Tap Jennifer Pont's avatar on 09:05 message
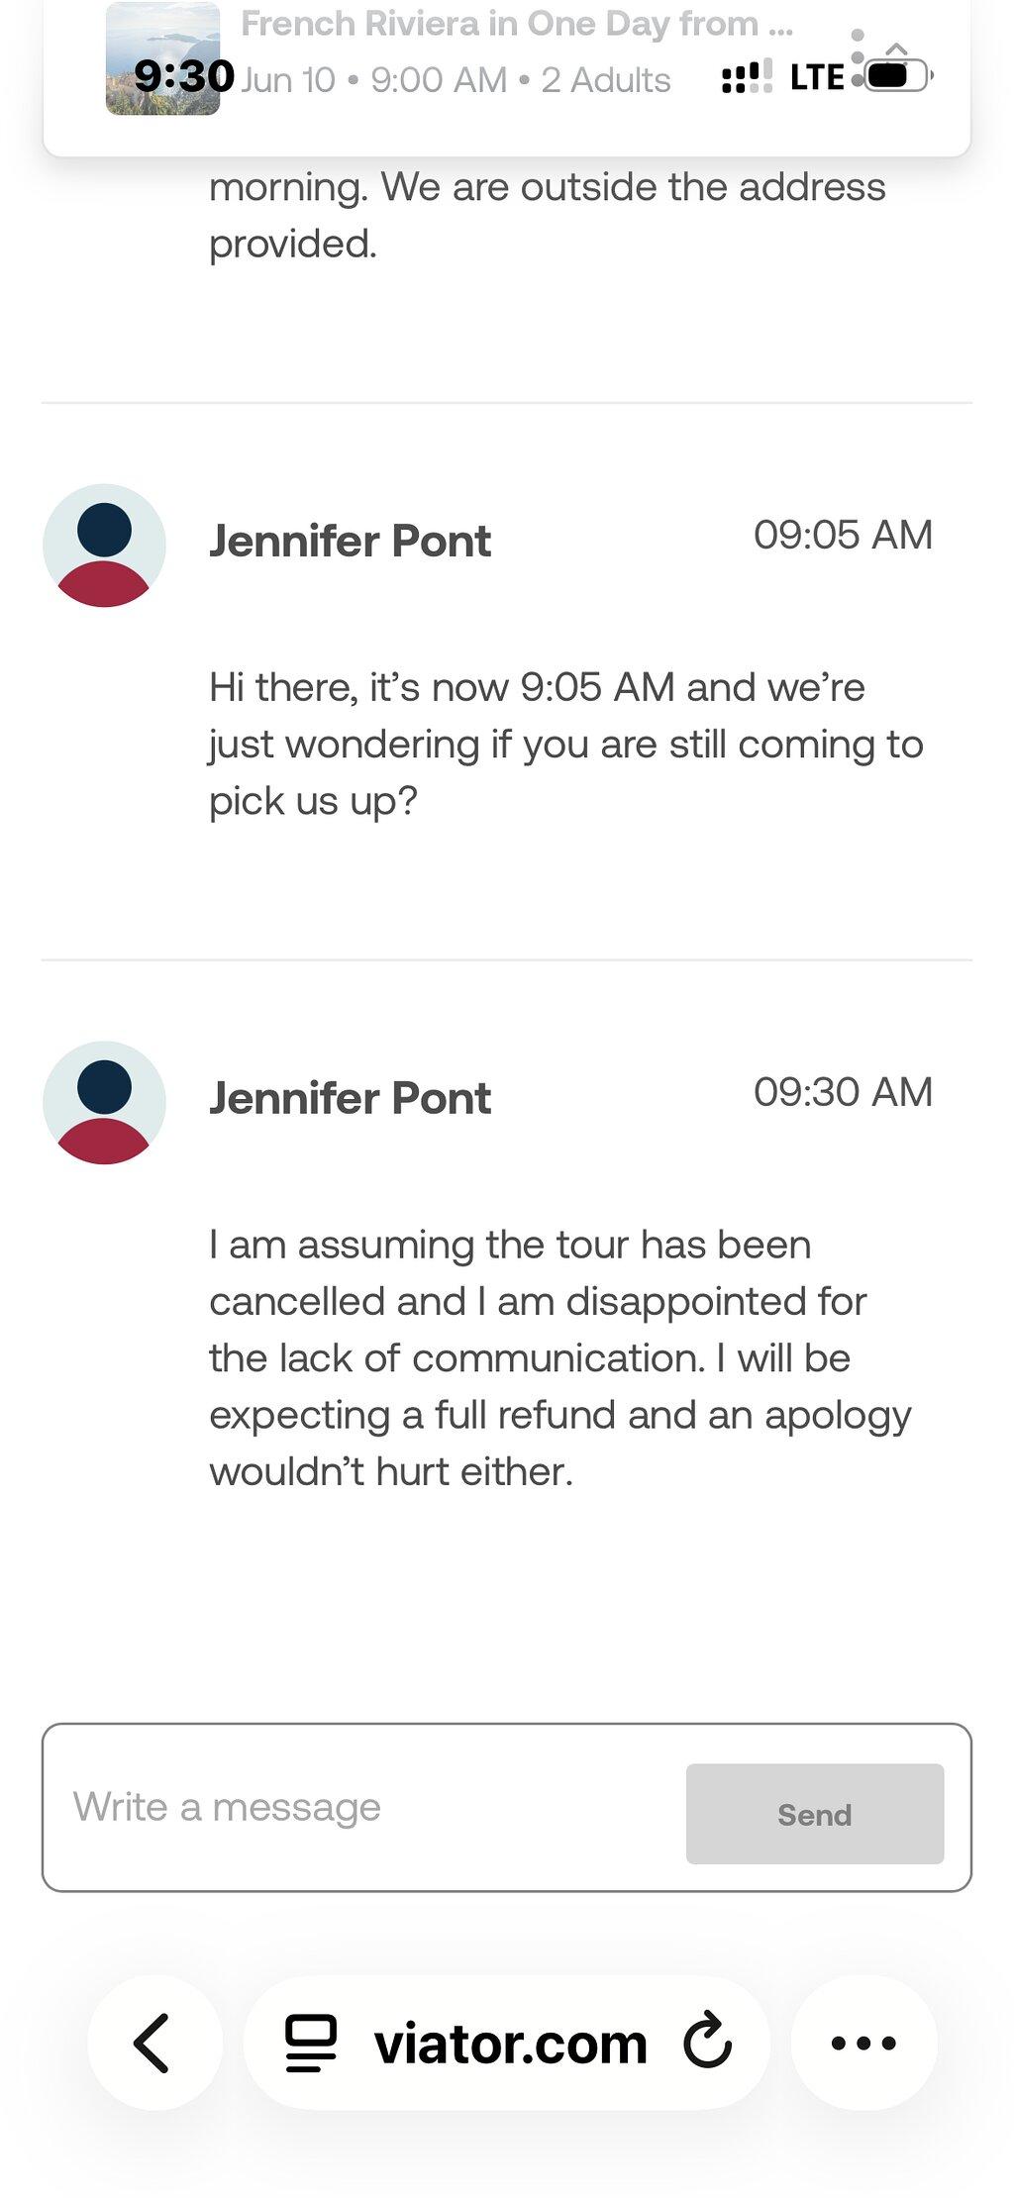Viewport: 1014px width, 2198px height. point(104,546)
